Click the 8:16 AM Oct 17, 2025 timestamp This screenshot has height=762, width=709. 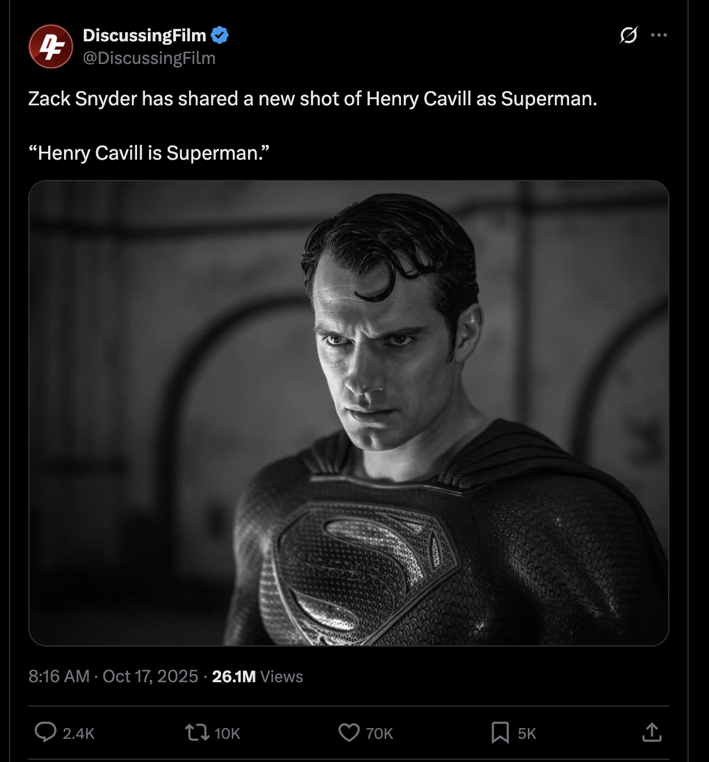click(x=113, y=677)
